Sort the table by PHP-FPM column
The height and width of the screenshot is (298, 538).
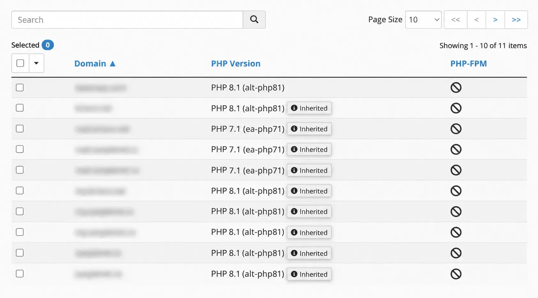468,63
